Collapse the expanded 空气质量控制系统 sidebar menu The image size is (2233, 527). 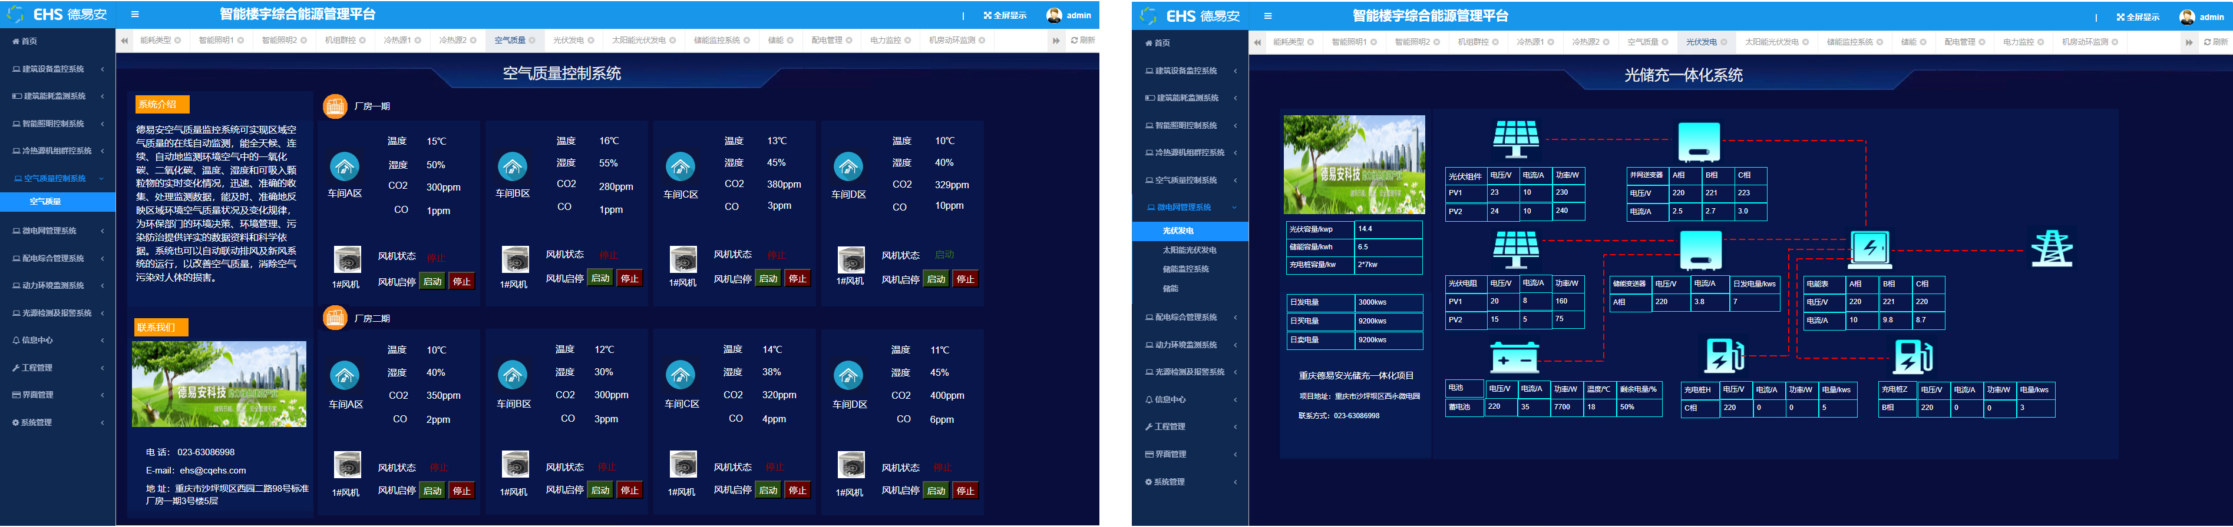coord(55,178)
